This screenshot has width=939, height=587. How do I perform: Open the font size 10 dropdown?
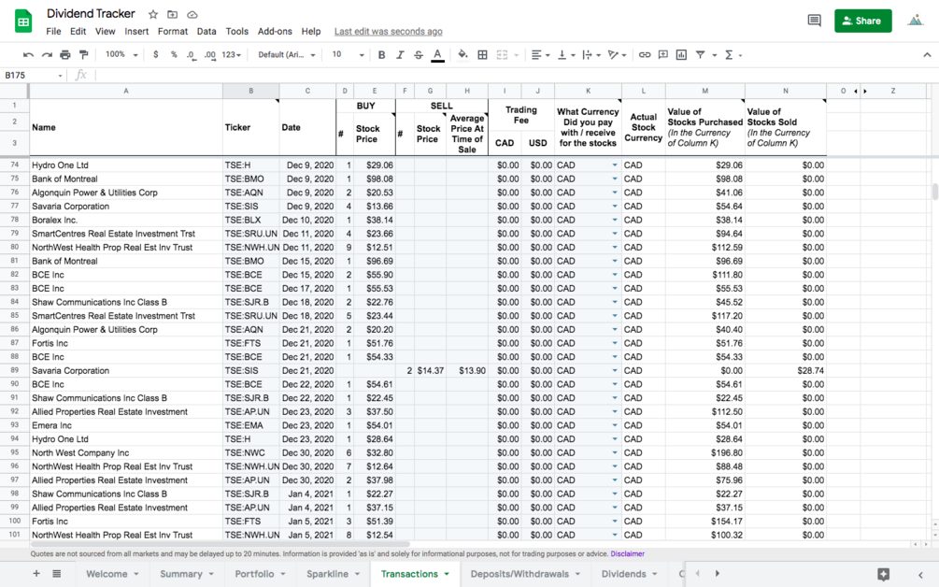(348, 54)
